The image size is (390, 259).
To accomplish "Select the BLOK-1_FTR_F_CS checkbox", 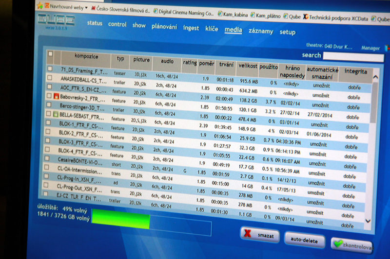I will (x=47, y=123).
